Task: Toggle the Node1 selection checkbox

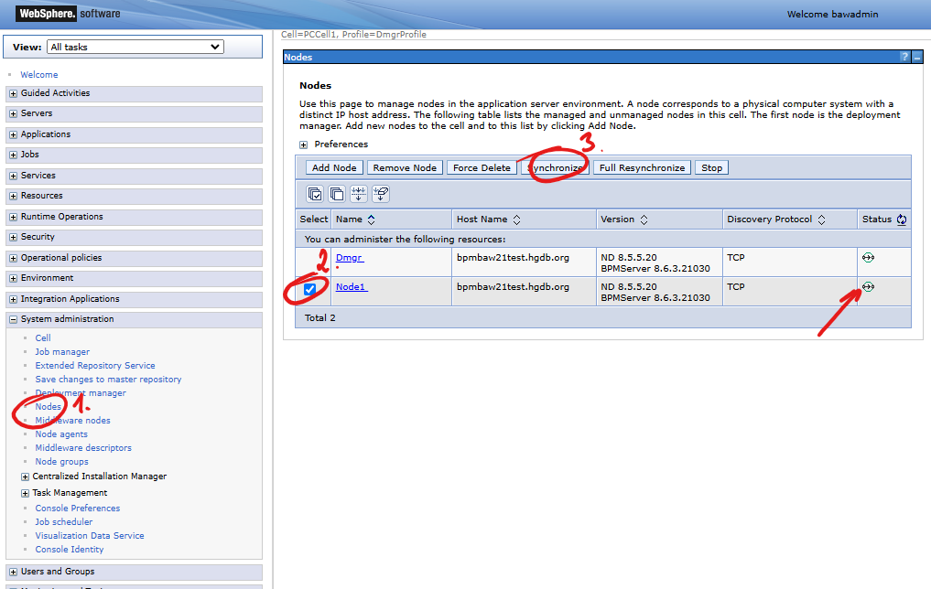Action: point(310,289)
